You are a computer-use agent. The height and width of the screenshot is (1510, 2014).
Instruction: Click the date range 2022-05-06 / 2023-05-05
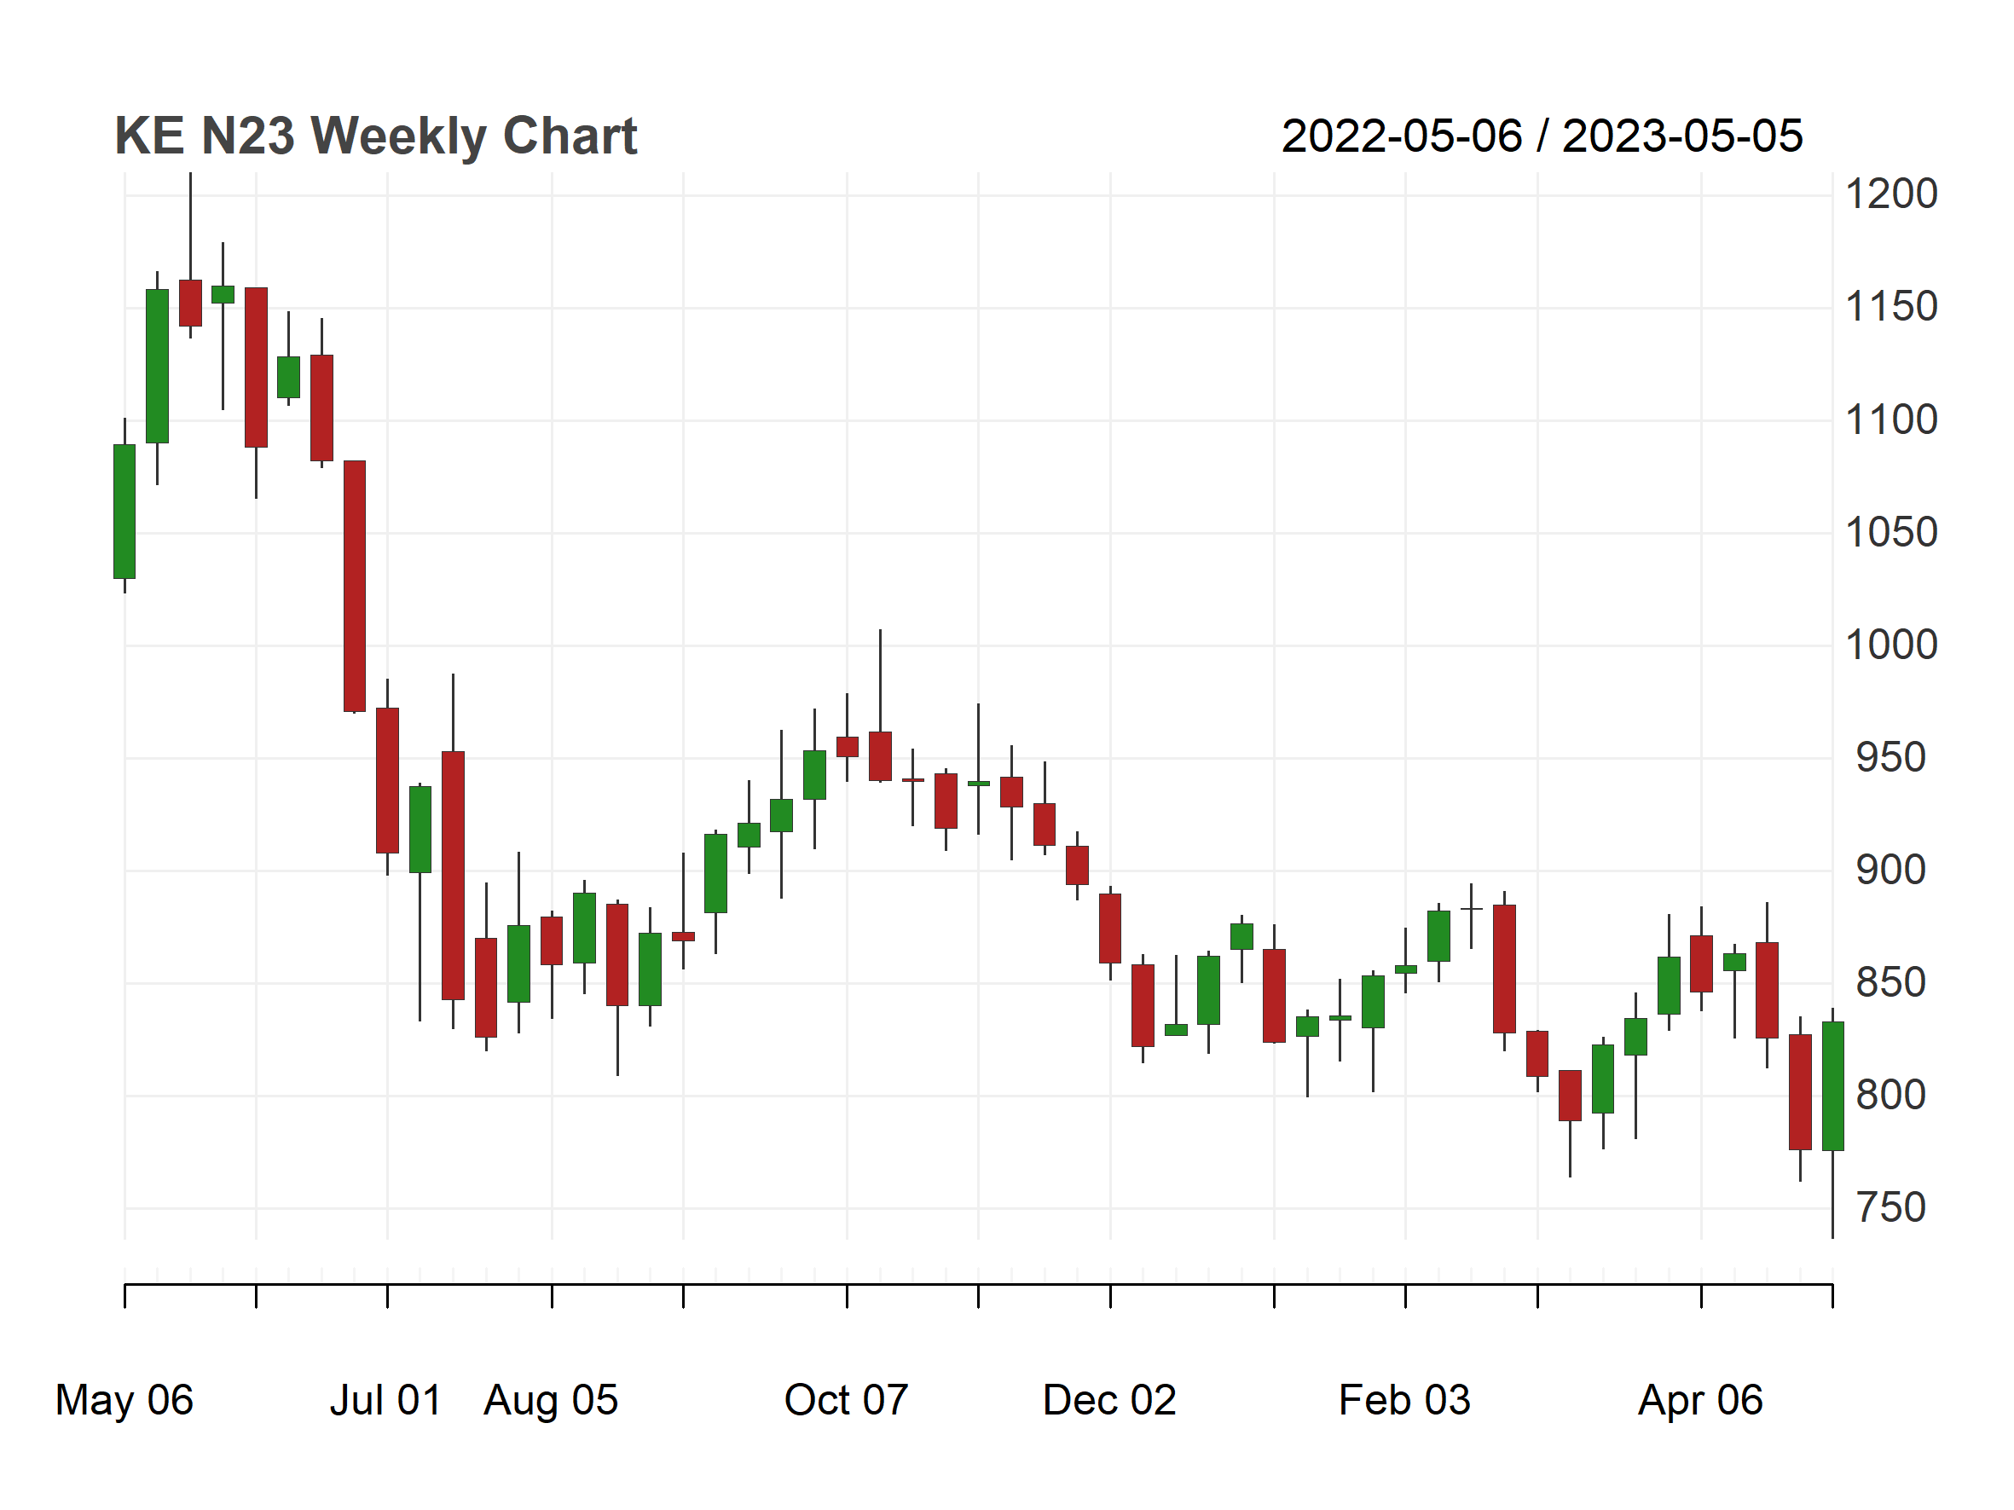pos(1542,136)
